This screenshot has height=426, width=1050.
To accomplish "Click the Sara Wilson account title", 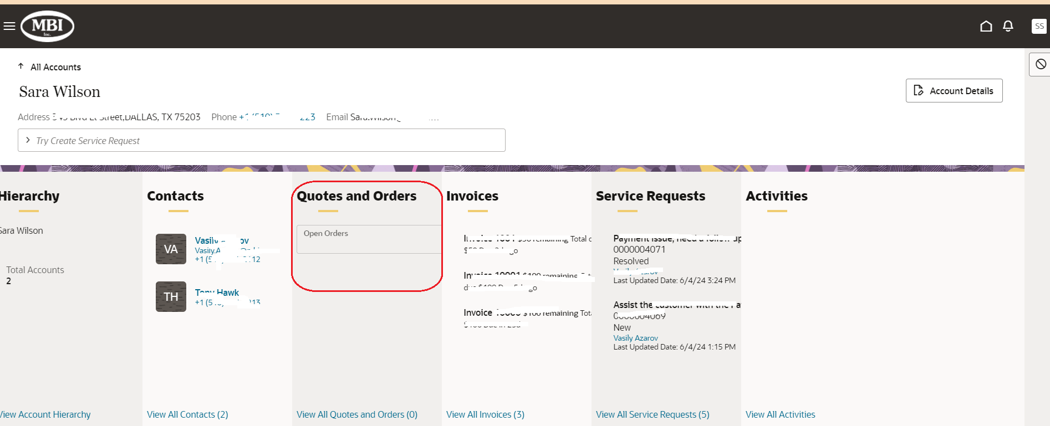I will coord(60,92).
